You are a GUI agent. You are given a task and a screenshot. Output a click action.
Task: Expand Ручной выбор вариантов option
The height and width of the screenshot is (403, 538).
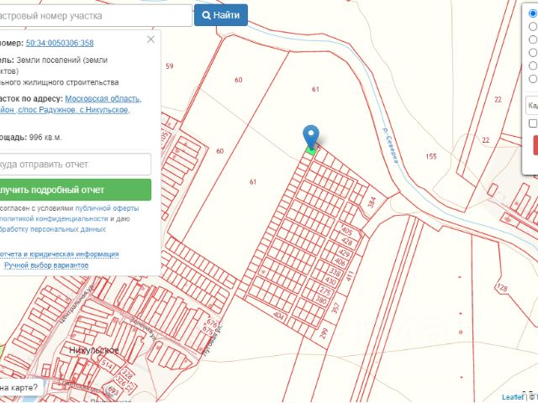46,265
